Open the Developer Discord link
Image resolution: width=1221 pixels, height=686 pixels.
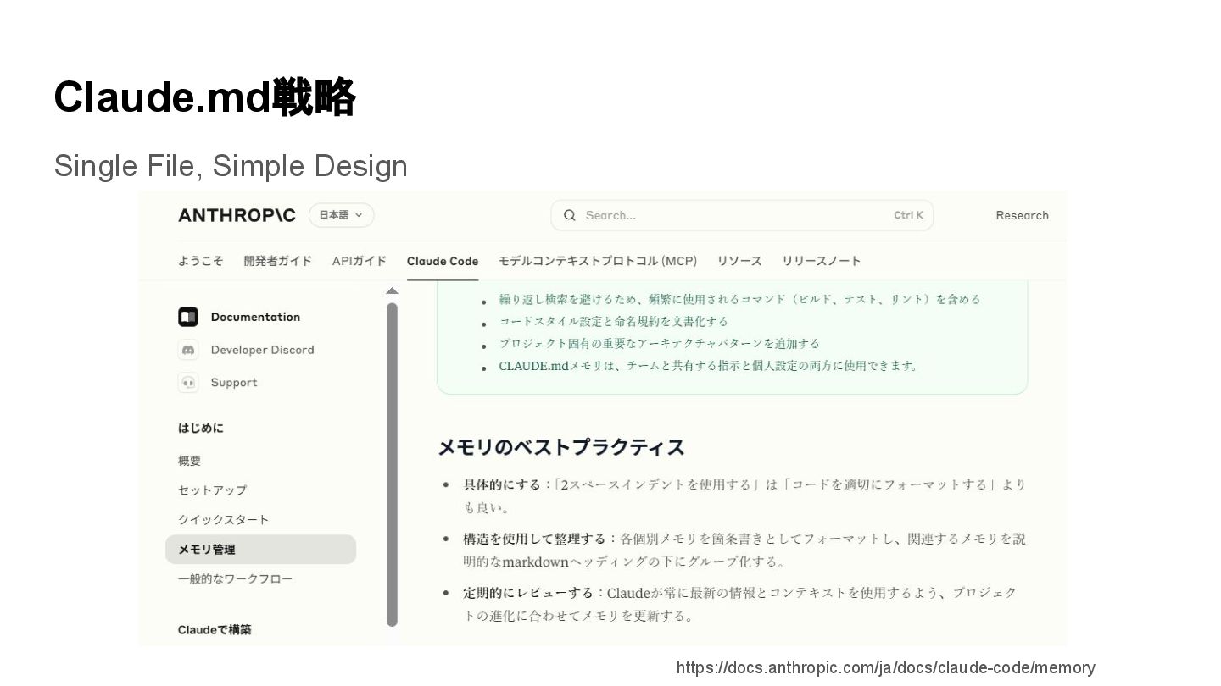pyautogui.click(x=262, y=350)
